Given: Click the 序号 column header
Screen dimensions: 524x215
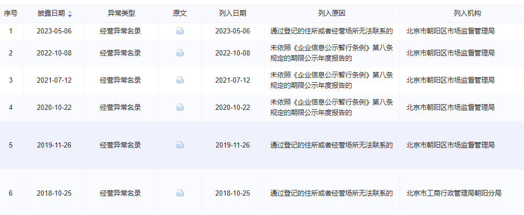Looking at the screenshot, I should [10, 14].
